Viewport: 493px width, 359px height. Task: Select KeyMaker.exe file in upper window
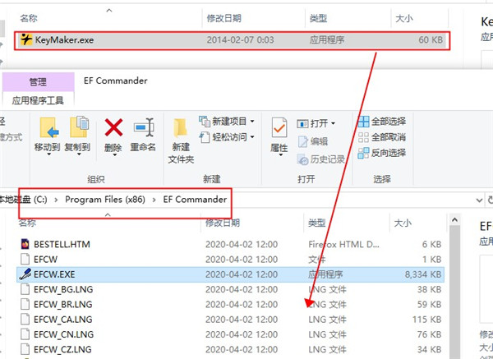click(x=232, y=40)
